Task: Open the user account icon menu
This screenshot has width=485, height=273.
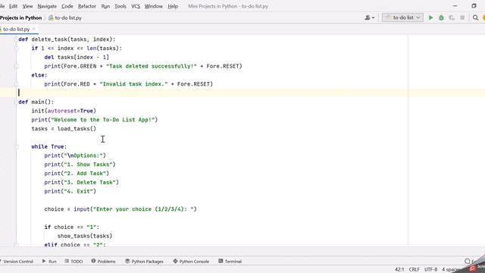Action: coord(369,17)
